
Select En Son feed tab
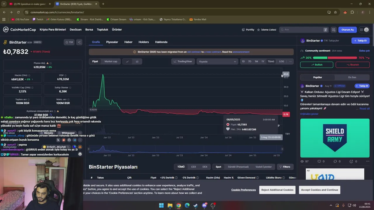click(x=352, y=77)
